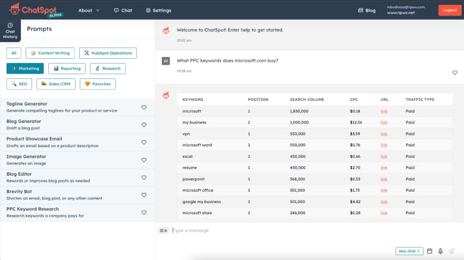Favorite the Product Showcase Email prompt
The image size is (464, 260).
[x=144, y=142]
